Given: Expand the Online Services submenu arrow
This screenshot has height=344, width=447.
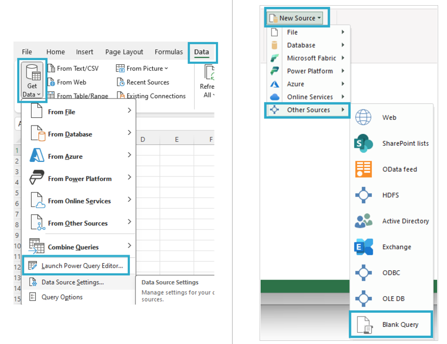Looking at the screenshot, I should (x=343, y=97).
